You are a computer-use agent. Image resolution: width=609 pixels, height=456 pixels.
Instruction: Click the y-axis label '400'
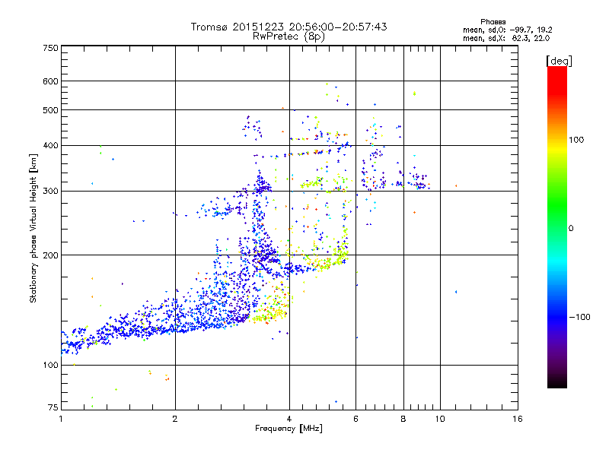50,146
